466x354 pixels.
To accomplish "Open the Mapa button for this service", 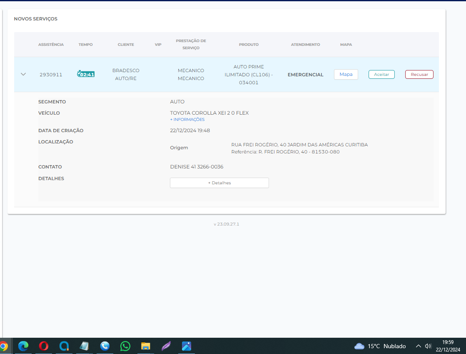I will (x=346, y=74).
